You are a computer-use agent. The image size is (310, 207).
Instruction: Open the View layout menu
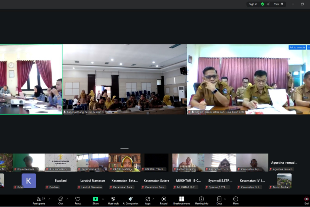tap(279, 4)
